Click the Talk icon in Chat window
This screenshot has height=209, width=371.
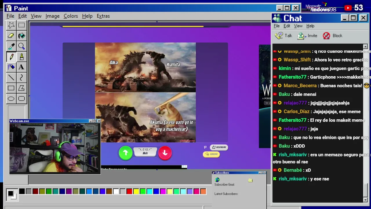click(x=279, y=36)
